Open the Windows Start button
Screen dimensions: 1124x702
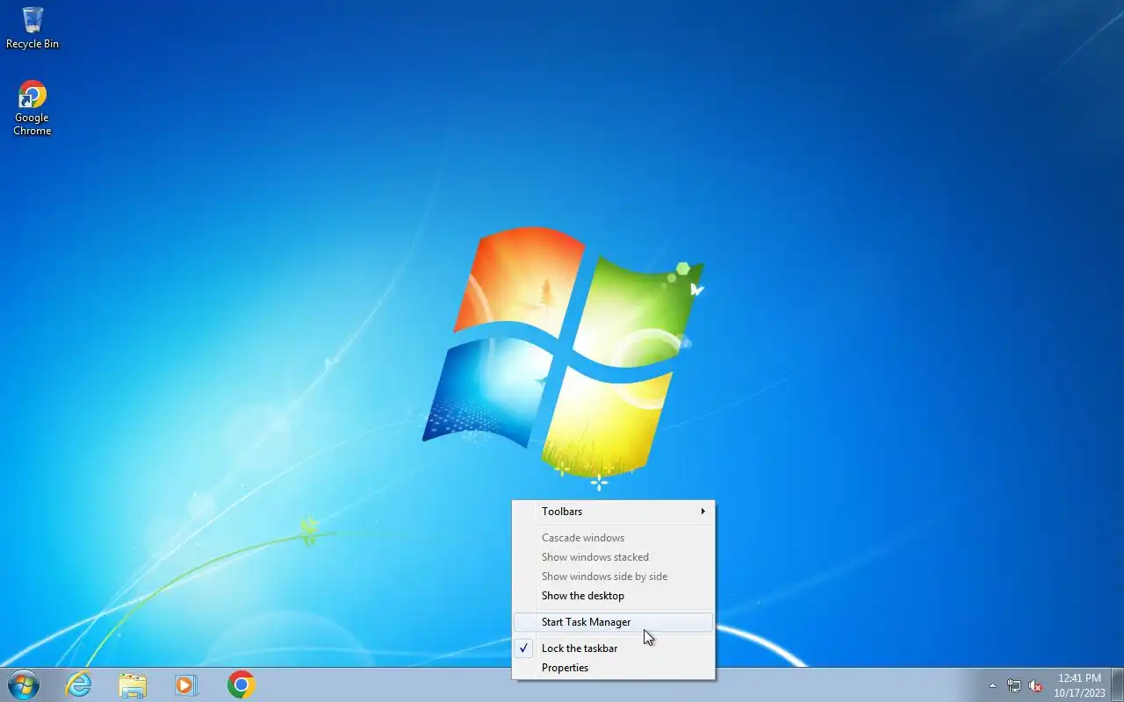(x=23, y=684)
